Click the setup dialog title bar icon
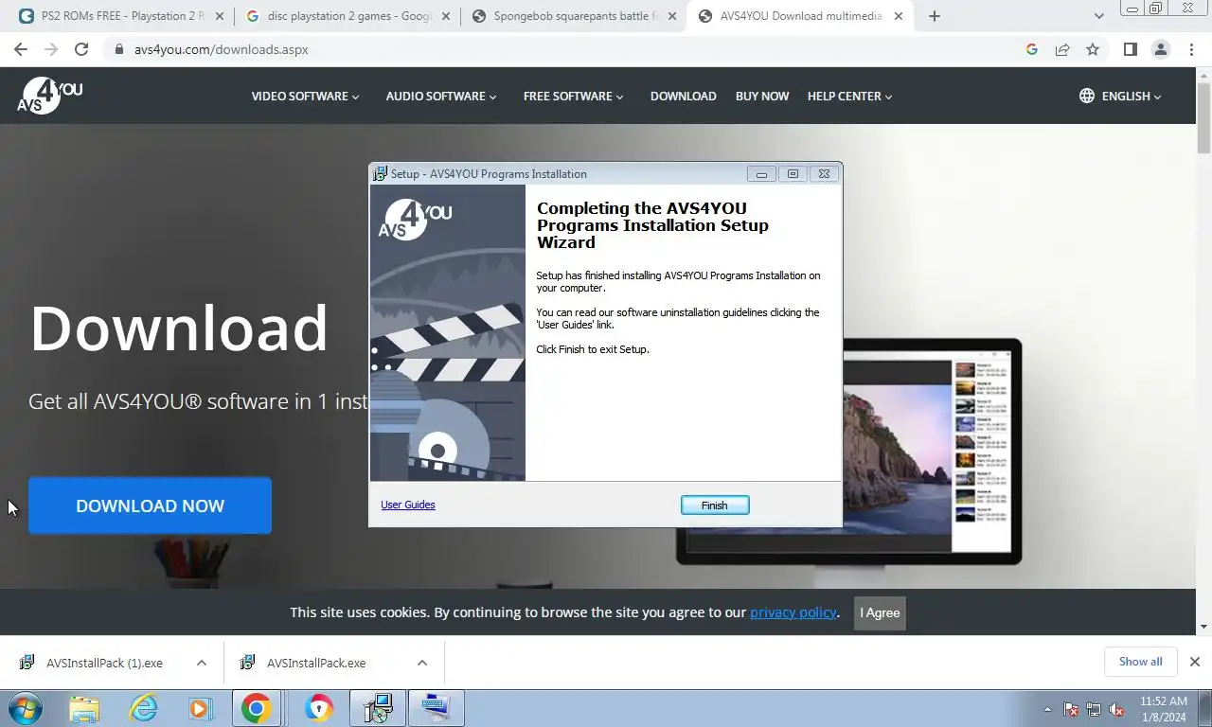The height and width of the screenshot is (727, 1212). [x=380, y=173]
